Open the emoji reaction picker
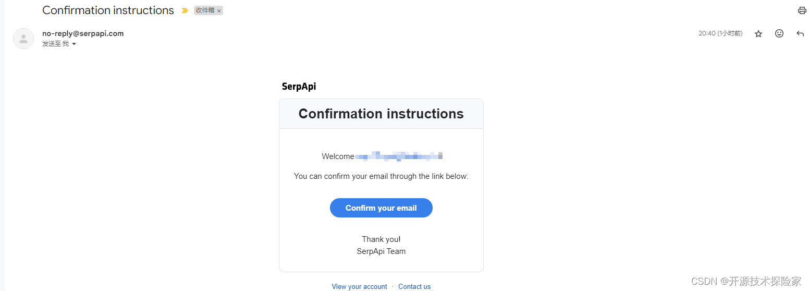The image size is (809, 291). click(x=779, y=33)
